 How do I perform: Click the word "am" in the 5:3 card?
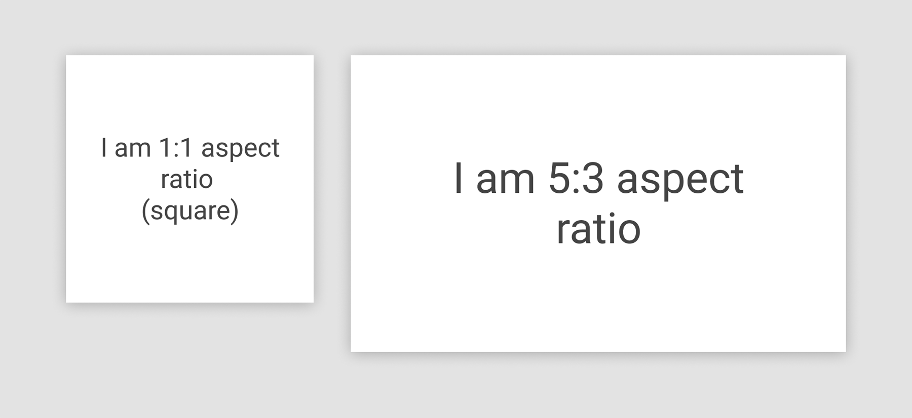point(506,181)
